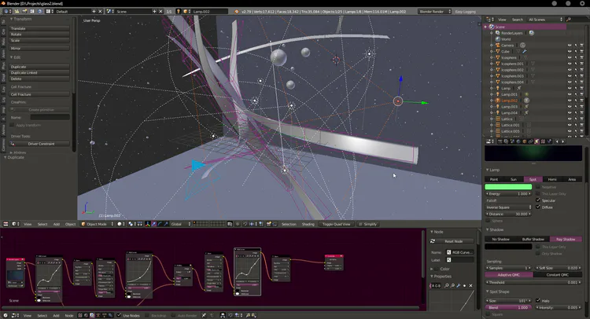
Task: Toggle the Halo checkbox
Action: (538, 301)
